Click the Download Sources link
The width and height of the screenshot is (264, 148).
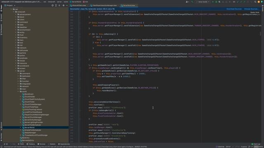pos(234,9)
